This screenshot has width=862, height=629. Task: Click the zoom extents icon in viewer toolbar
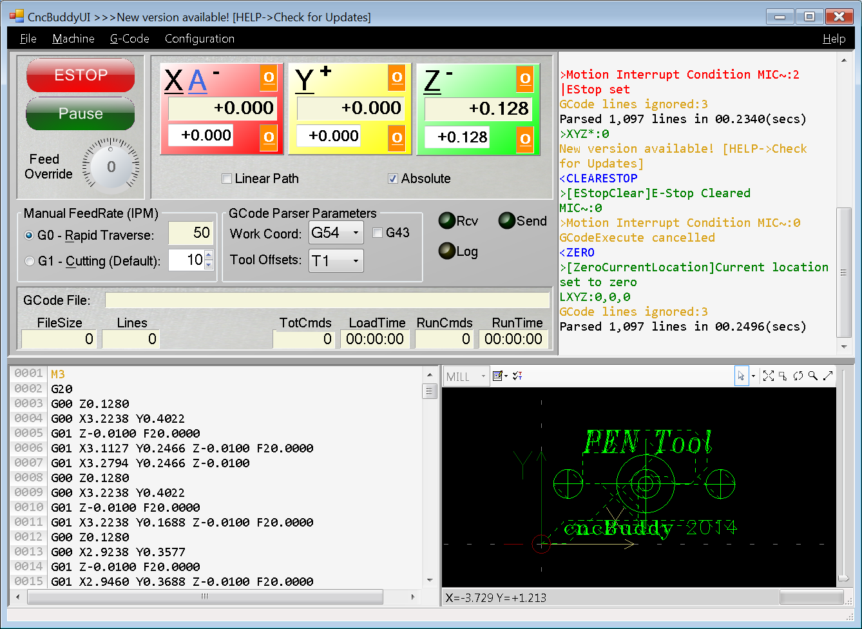point(768,376)
